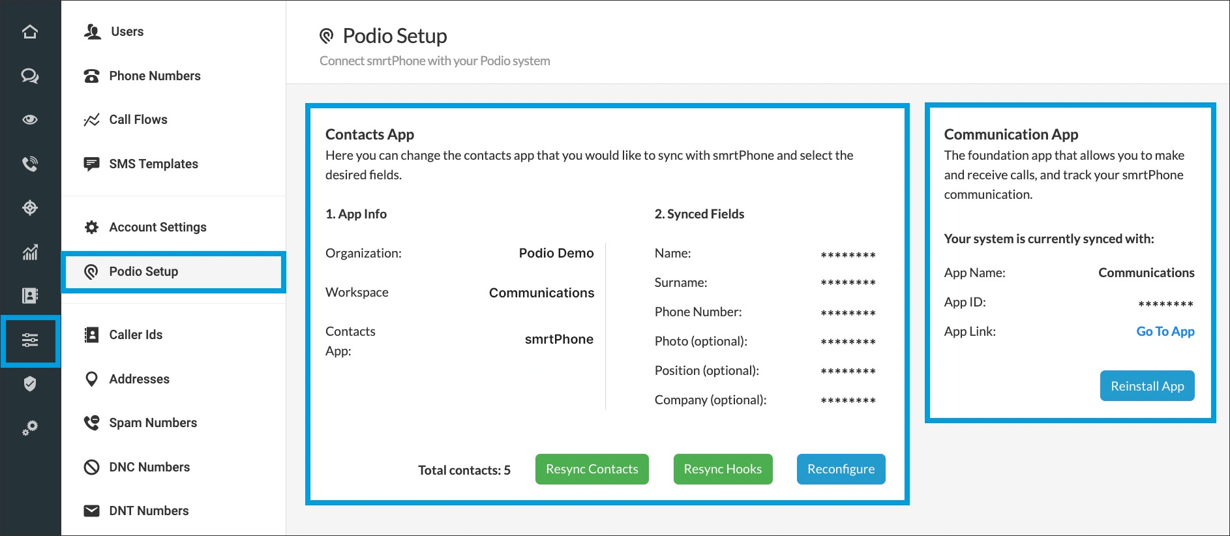This screenshot has width=1230, height=536.
Task: Open the Users menu item
Action: click(x=127, y=31)
